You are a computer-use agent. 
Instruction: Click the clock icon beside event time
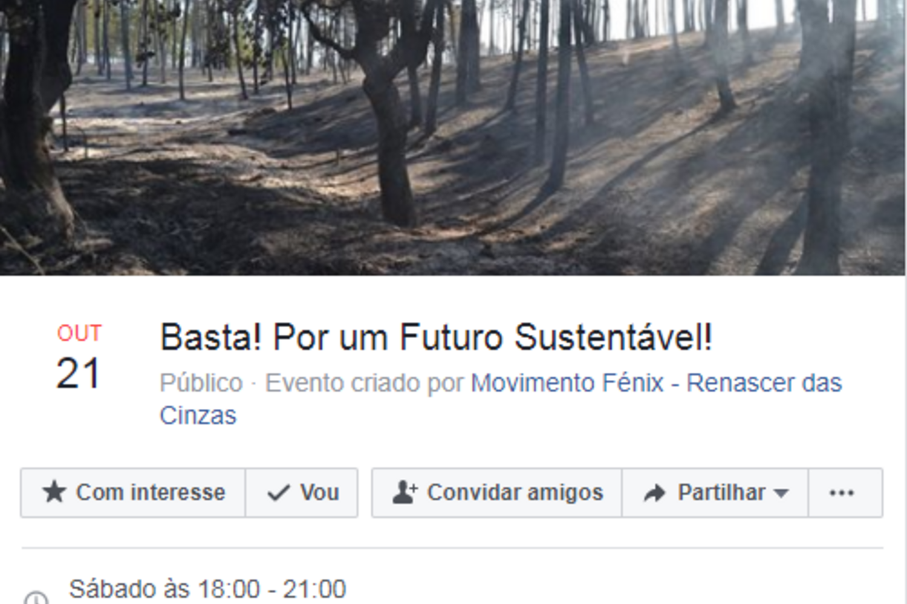click(x=36, y=598)
